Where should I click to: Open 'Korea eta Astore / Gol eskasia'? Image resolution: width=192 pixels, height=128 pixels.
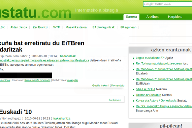pyautogui.click(x=156, y=101)
